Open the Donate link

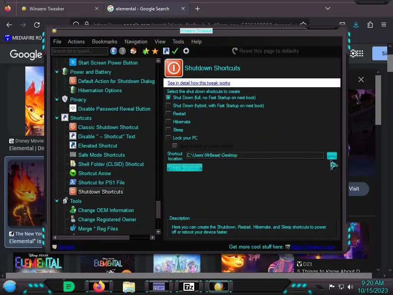[66, 247]
